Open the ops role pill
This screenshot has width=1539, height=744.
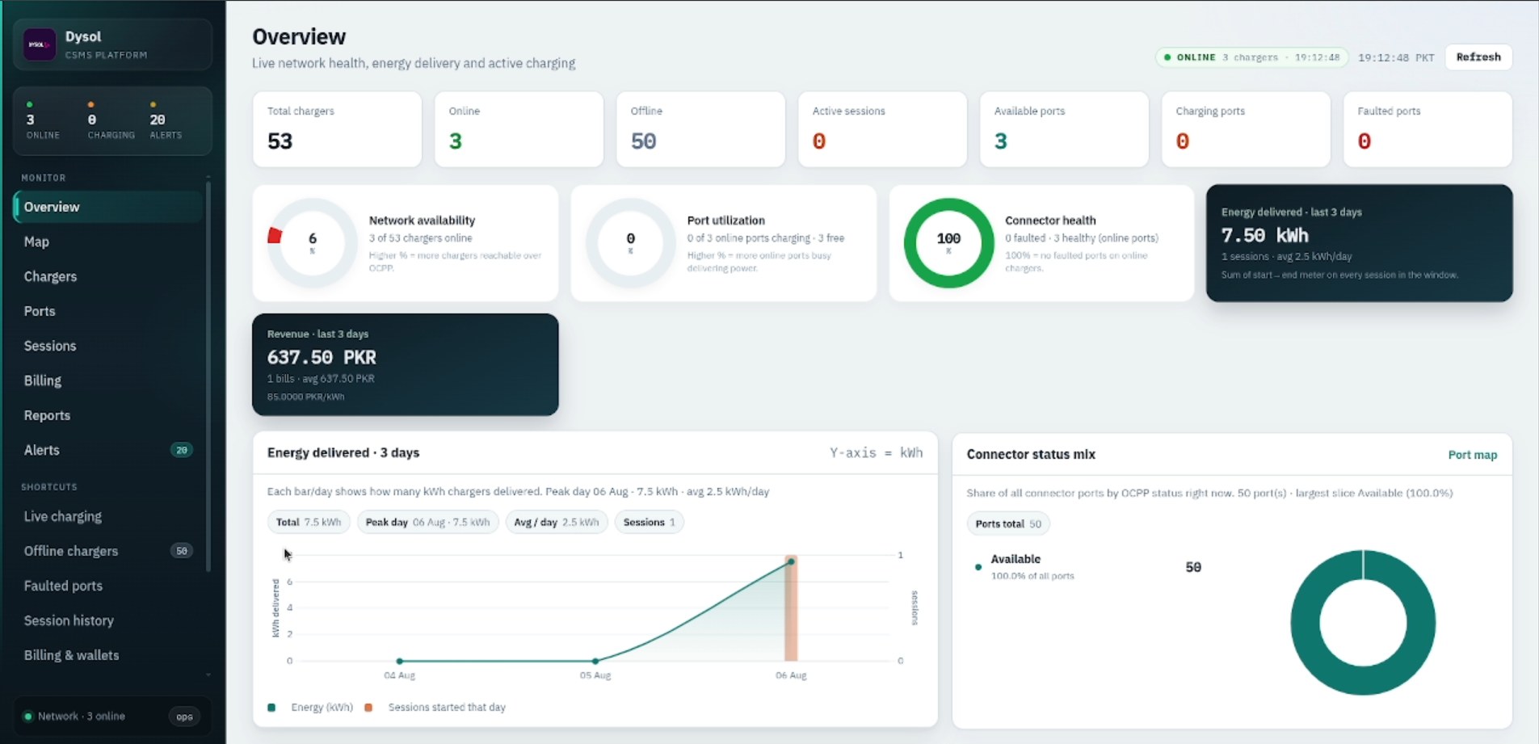coord(184,717)
